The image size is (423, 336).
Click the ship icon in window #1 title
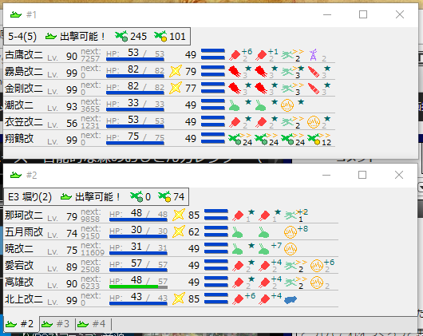tap(16, 14)
